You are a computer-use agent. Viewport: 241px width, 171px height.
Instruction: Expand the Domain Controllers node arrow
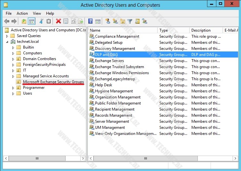pos(13,59)
